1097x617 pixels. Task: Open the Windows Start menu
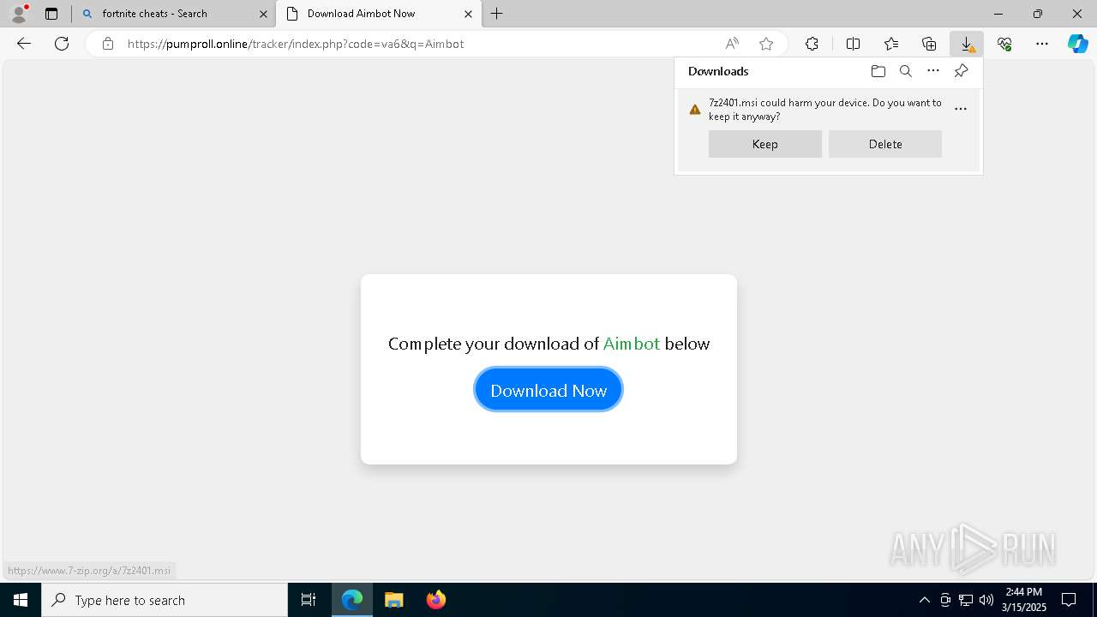pos(21,600)
